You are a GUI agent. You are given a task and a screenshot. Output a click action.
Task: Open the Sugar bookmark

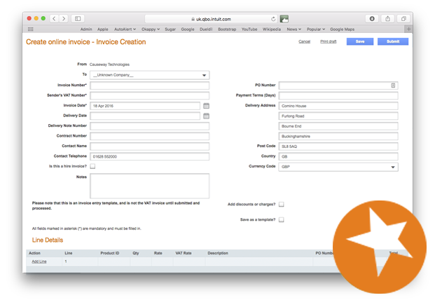(x=170, y=29)
